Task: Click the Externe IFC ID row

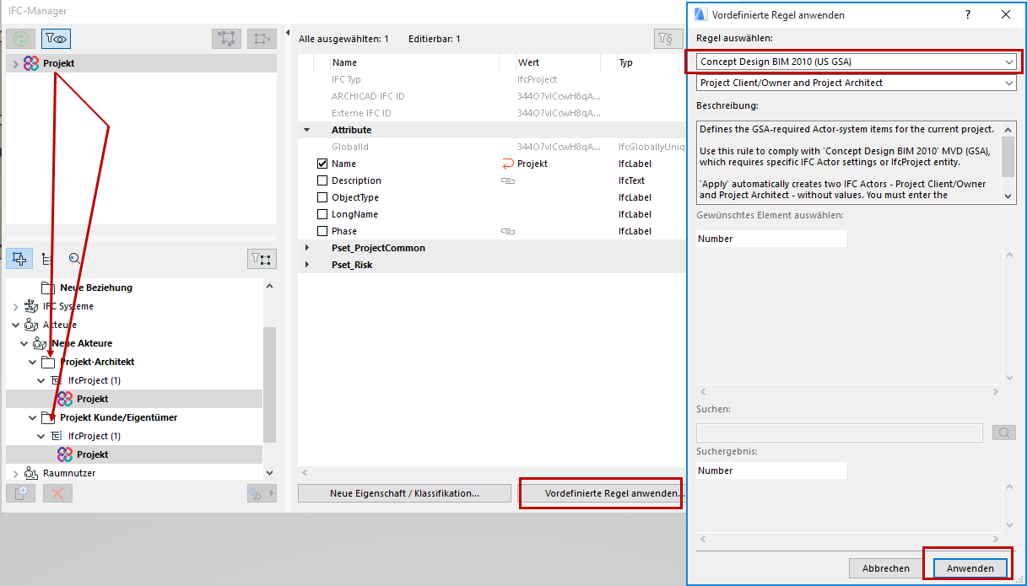Action: pos(490,113)
